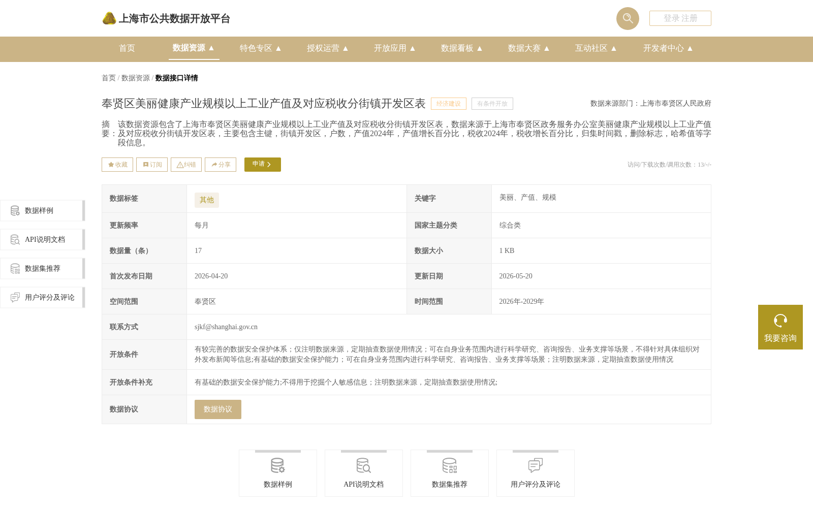Expand the 互动社区 menu arrow
The width and height of the screenshot is (813, 508).
tap(614, 48)
